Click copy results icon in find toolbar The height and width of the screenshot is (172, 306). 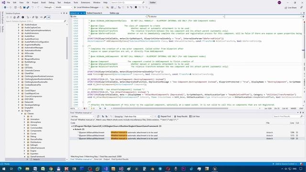point(98,117)
